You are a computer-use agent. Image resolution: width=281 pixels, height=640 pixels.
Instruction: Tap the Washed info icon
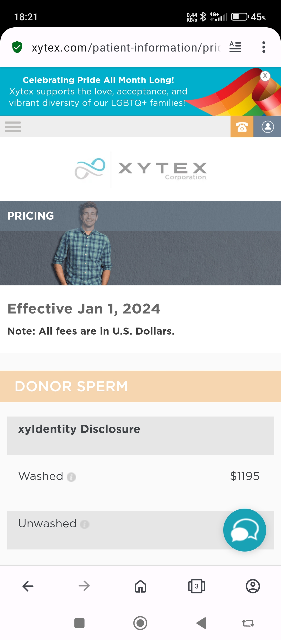(71, 477)
